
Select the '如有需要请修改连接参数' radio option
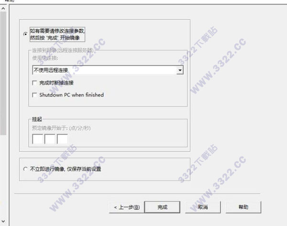point(25,34)
